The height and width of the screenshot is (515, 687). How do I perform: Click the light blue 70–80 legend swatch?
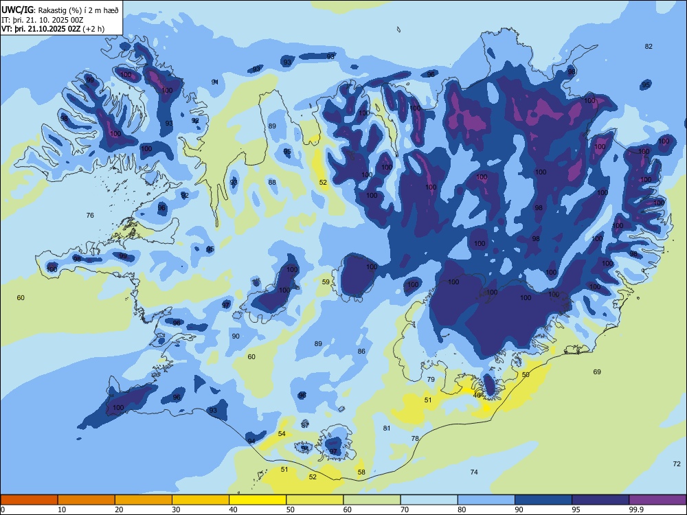(429, 500)
